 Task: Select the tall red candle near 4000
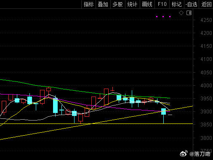pos(106,97)
